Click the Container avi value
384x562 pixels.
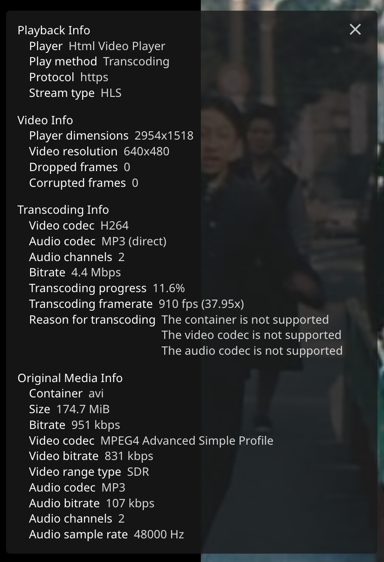point(96,393)
